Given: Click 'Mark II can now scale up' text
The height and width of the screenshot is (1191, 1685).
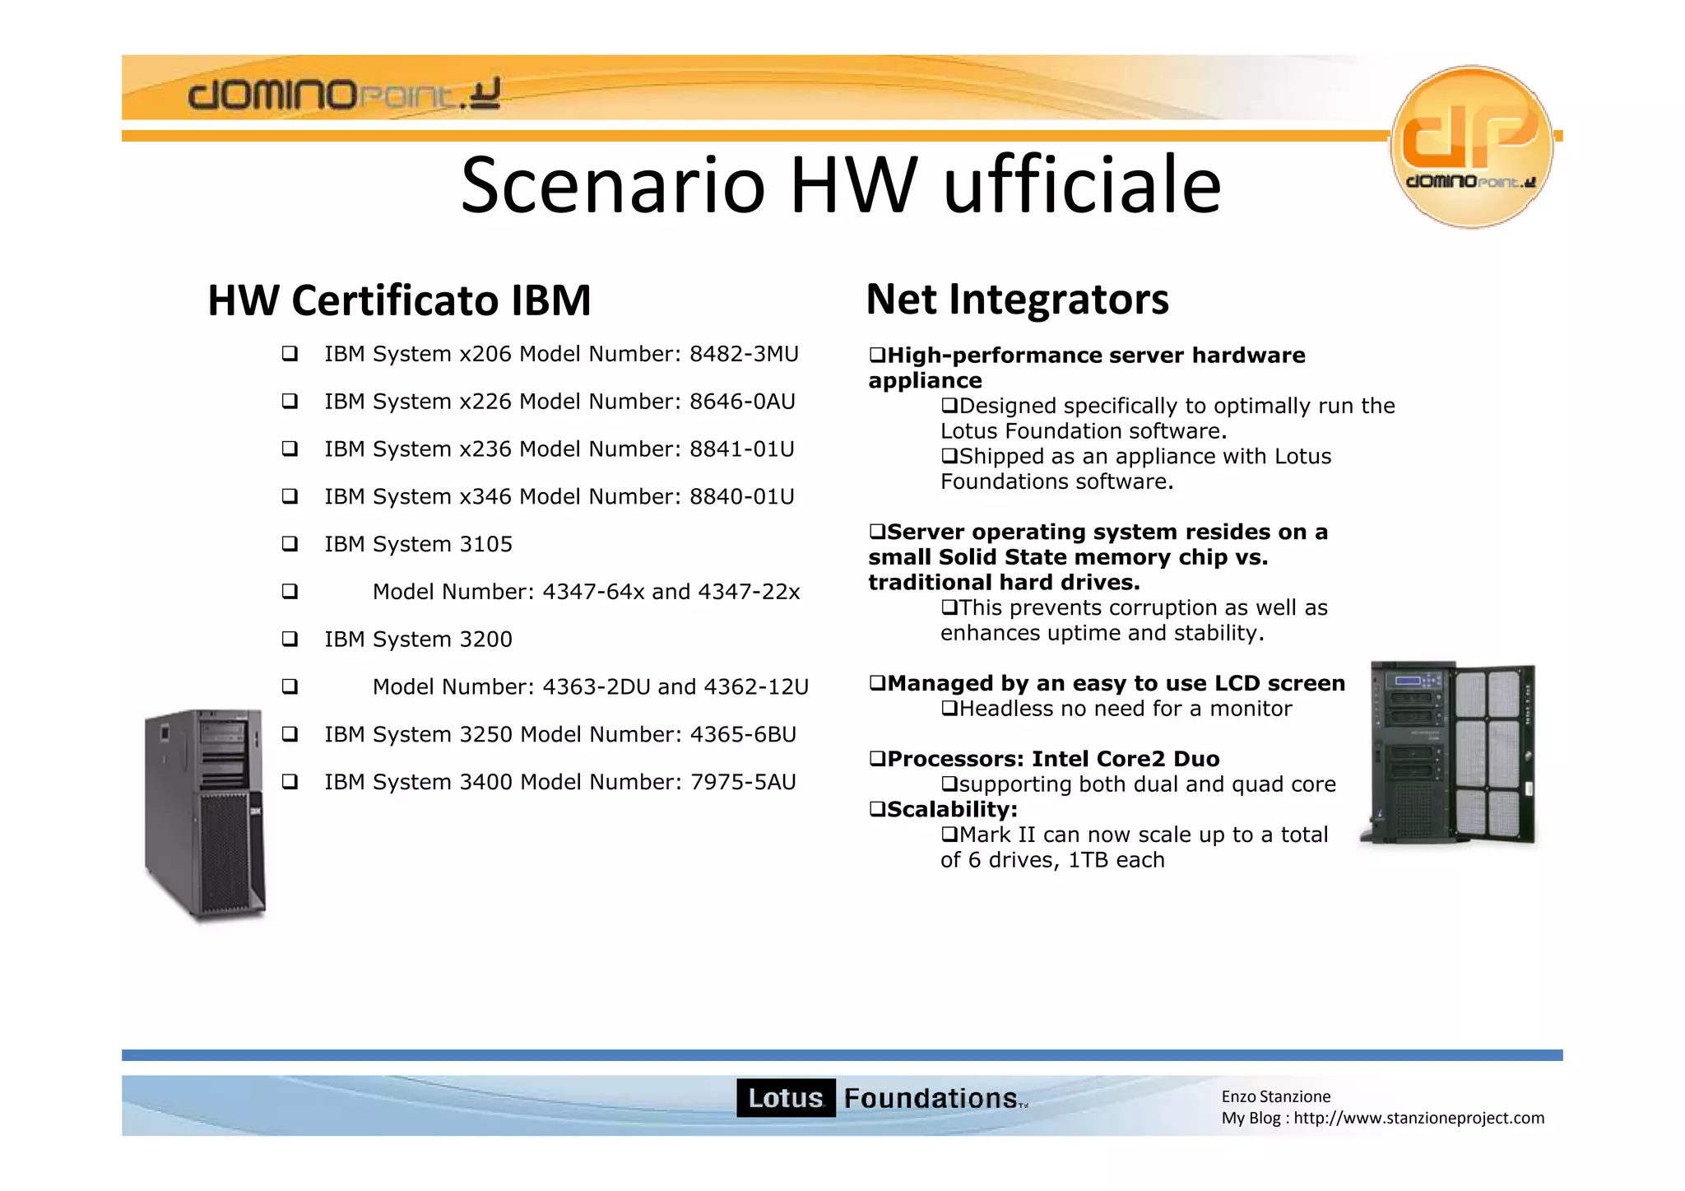Looking at the screenshot, I should tap(1093, 835).
